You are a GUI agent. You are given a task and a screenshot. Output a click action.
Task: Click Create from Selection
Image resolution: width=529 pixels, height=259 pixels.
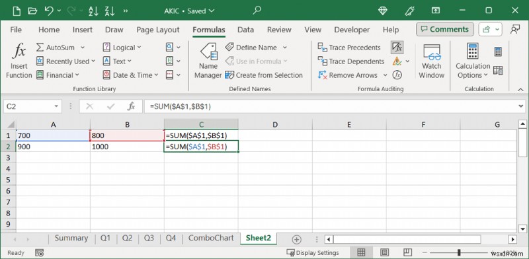point(264,75)
